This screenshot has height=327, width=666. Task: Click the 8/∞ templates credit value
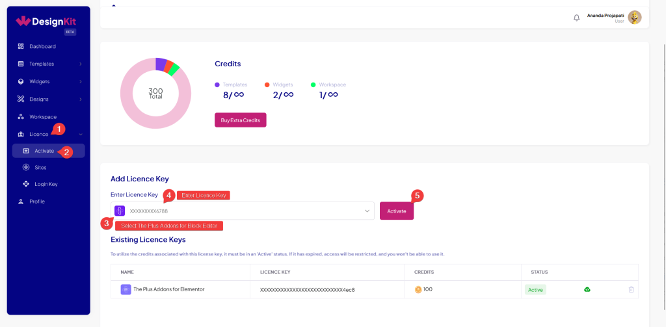click(x=233, y=95)
